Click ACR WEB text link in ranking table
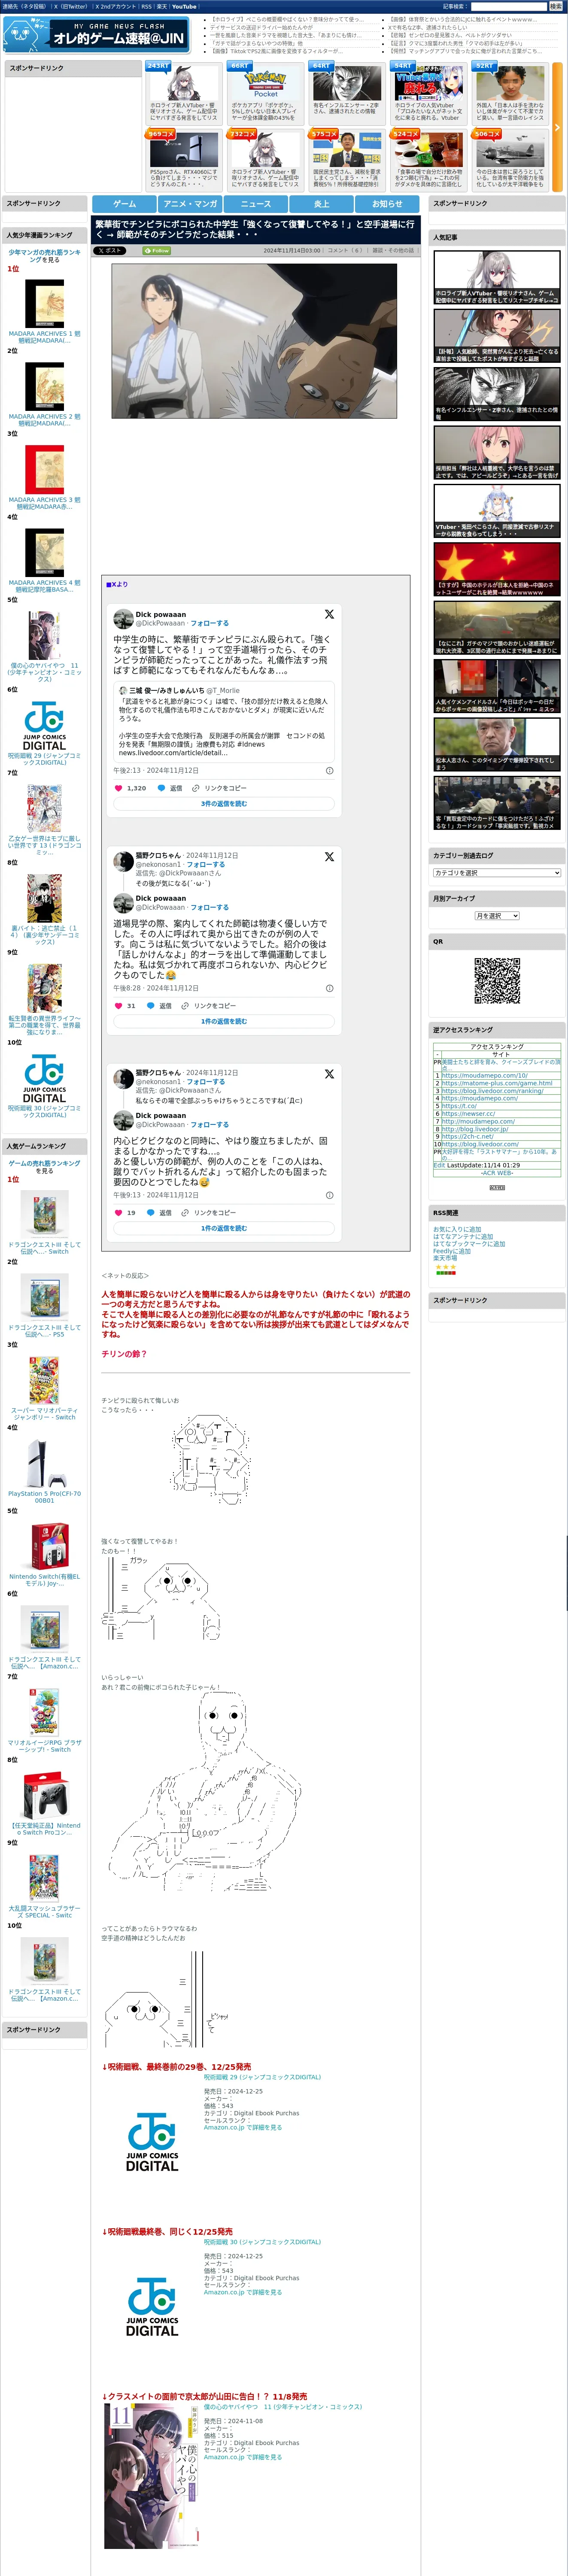The height and width of the screenshot is (2576, 568). (x=497, y=1174)
